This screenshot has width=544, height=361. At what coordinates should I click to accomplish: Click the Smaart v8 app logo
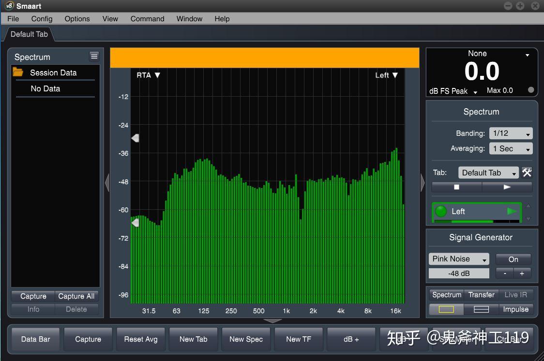9,5
